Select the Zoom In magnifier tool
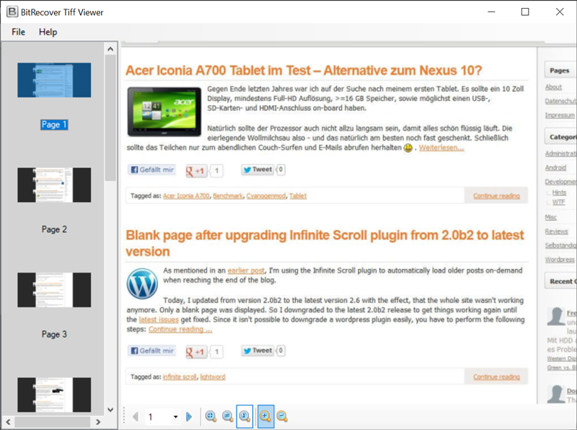577x430 pixels. pyautogui.click(x=264, y=416)
